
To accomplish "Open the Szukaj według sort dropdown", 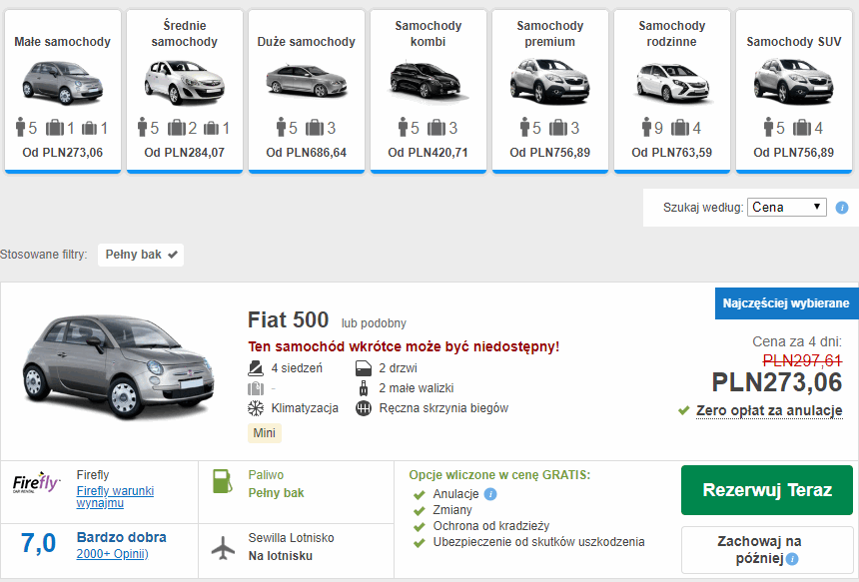I will click(x=787, y=207).
